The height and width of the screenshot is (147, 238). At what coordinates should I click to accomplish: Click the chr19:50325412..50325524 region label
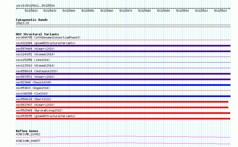[x=35, y=6]
